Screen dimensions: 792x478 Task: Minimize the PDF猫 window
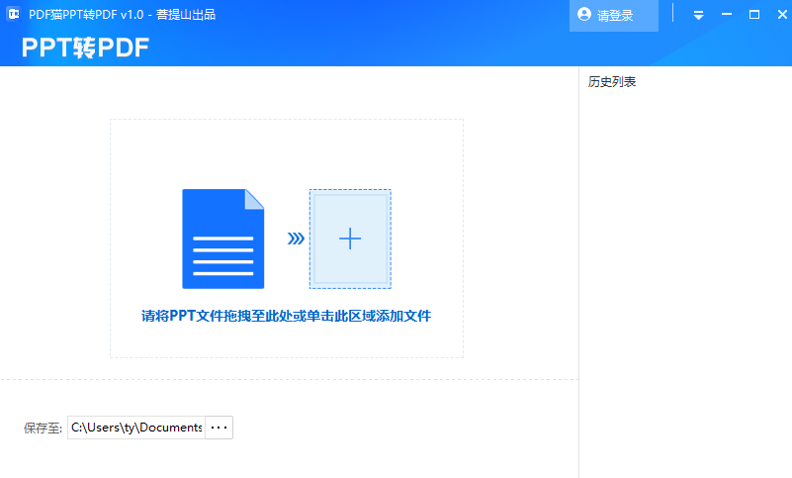tap(727, 15)
